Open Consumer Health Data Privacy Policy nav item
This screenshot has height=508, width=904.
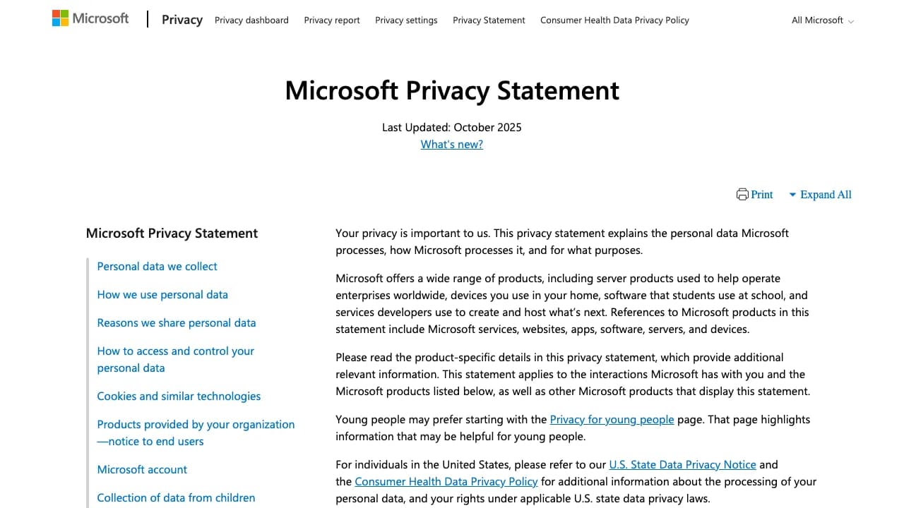click(x=614, y=20)
